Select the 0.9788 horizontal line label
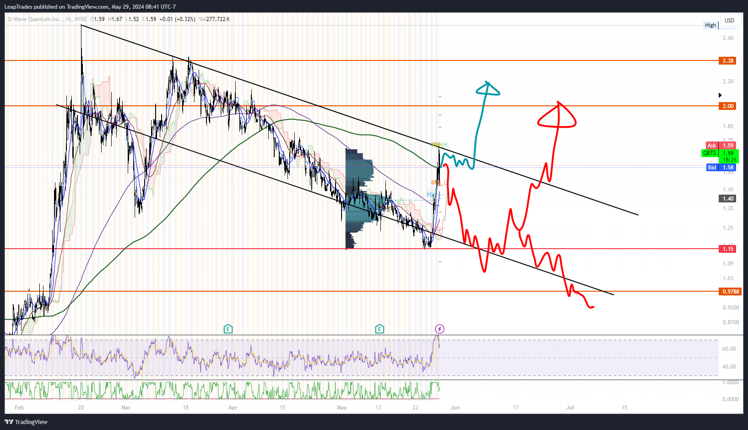Screen dimensions: 748x430 tap(730, 292)
